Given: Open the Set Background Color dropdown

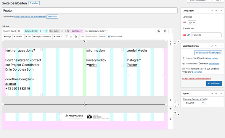Looking at the screenshot, I should (96, 31).
